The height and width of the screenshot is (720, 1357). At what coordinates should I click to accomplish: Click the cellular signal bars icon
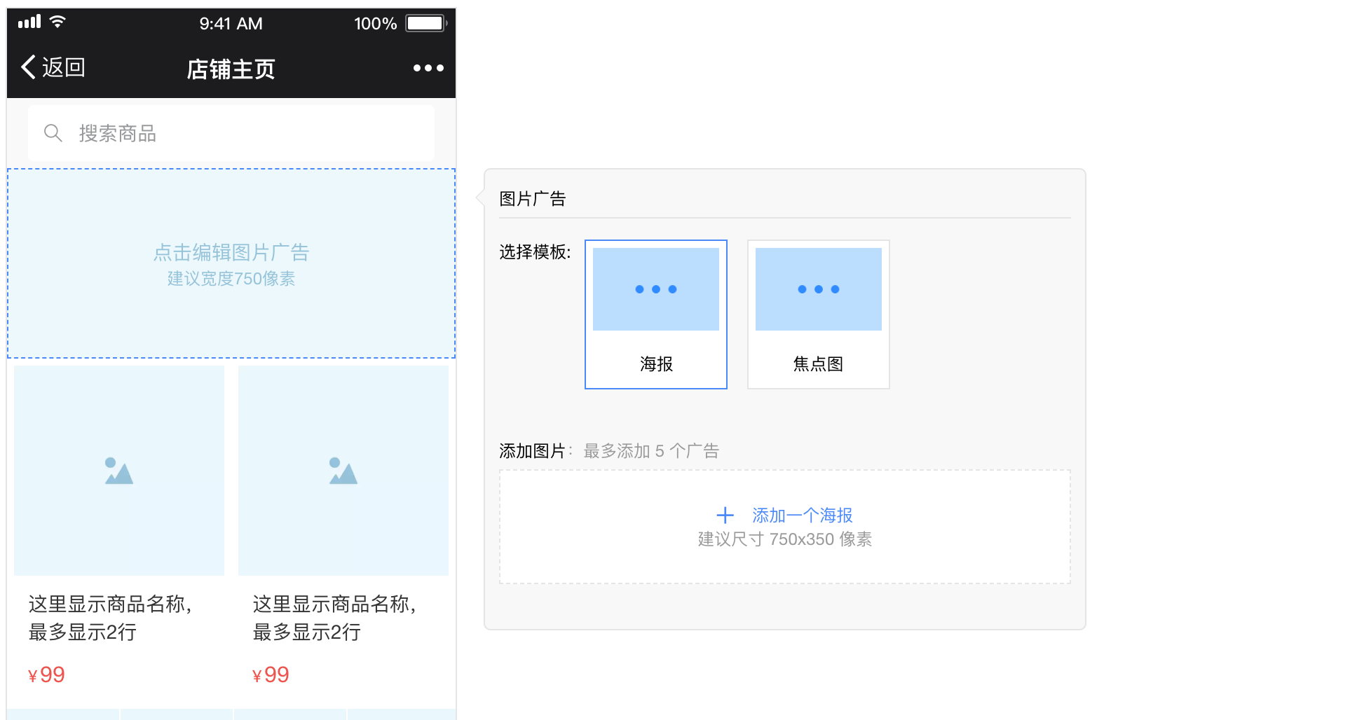point(29,22)
